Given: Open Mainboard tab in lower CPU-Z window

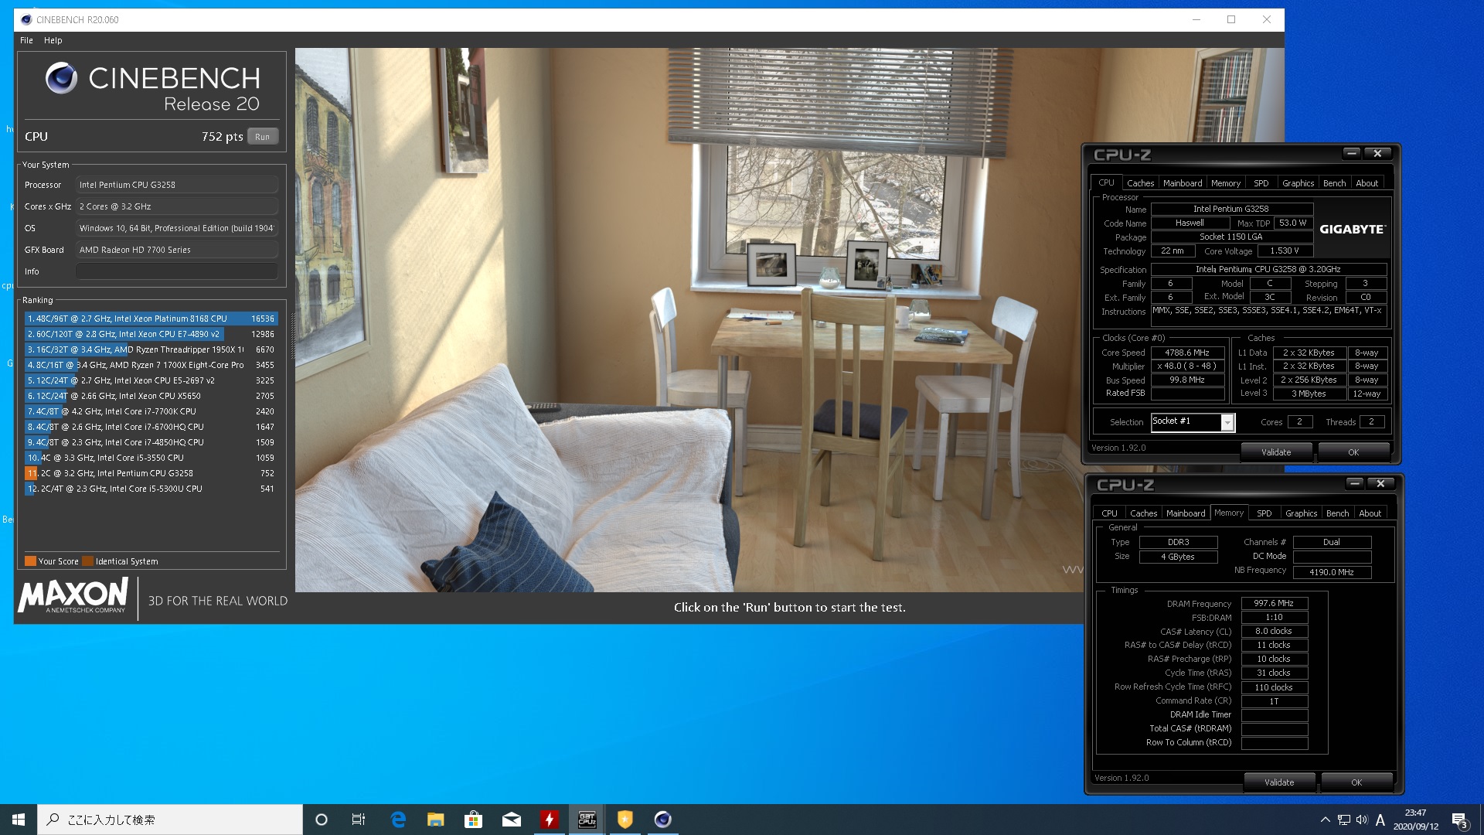Looking at the screenshot, I should pyautogui.click(x=1186, y=513).
